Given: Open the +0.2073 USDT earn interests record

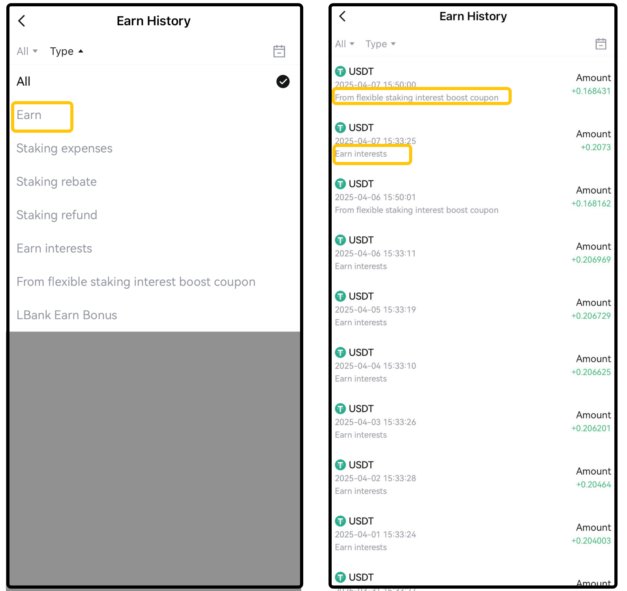Looking at the screenshot, I should point(472,141).
